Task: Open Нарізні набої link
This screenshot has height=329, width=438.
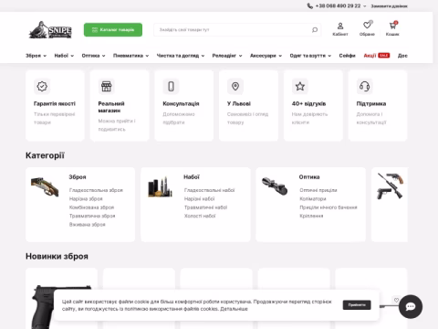Action: pyautogui.click(x=200, y=198)
